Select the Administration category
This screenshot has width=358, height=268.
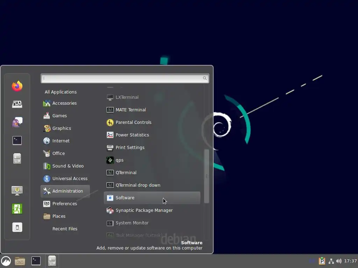(x=65, y=191)
